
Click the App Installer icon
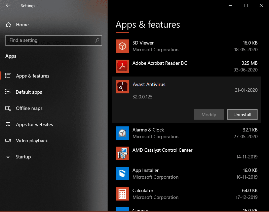tap(122, 174)
